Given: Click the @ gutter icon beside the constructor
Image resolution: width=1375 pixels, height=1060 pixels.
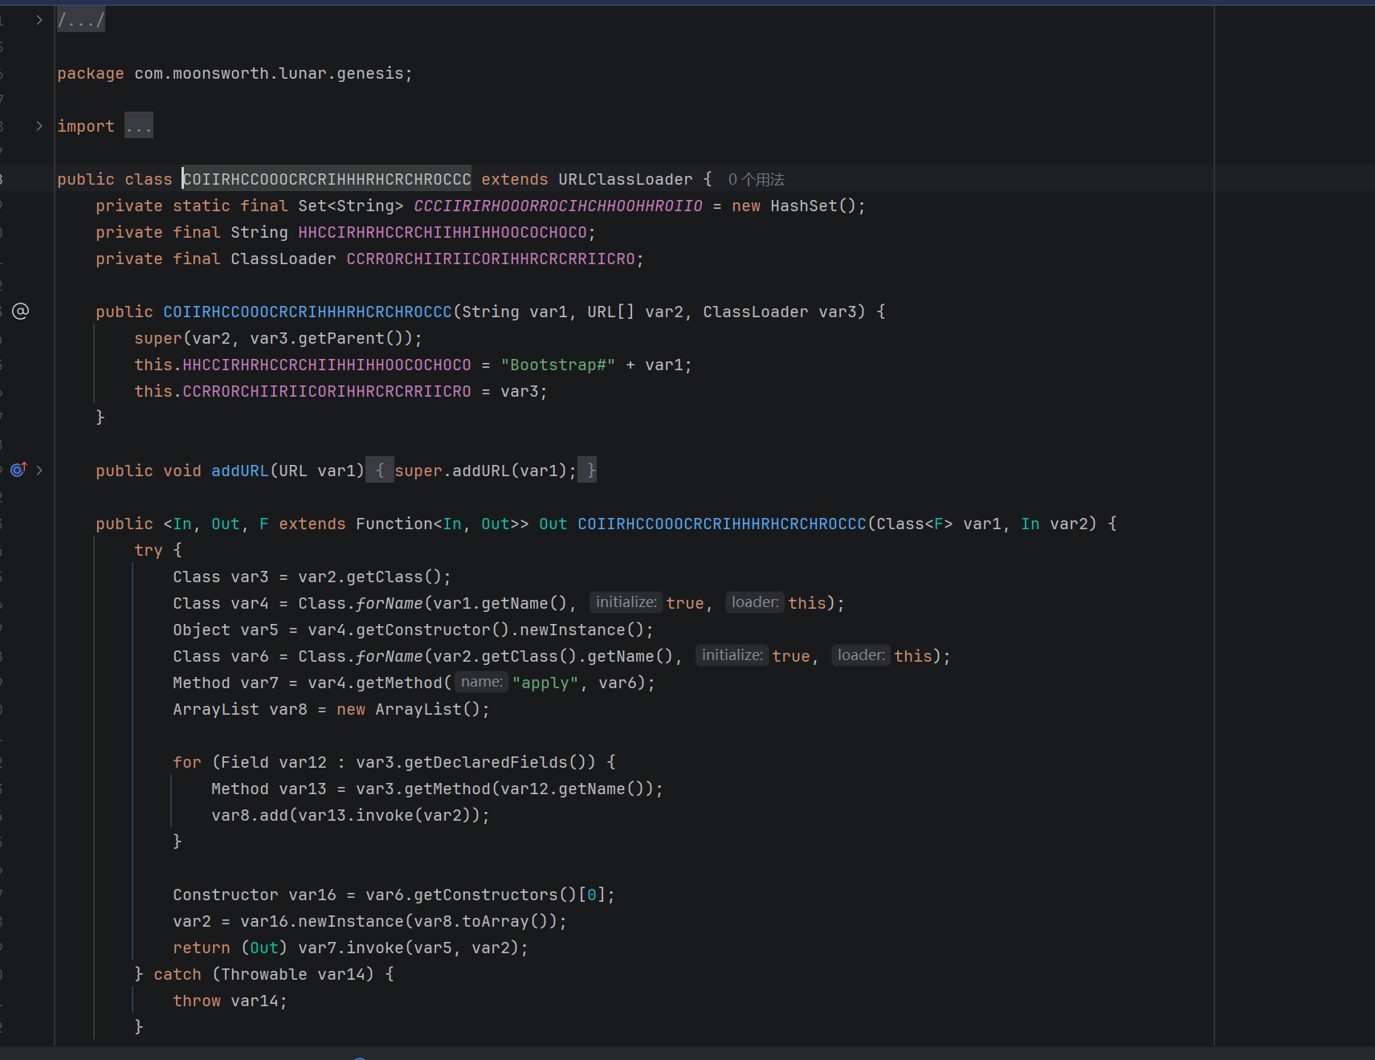Looking at the screenshot, I should click(x=21, y=312).
